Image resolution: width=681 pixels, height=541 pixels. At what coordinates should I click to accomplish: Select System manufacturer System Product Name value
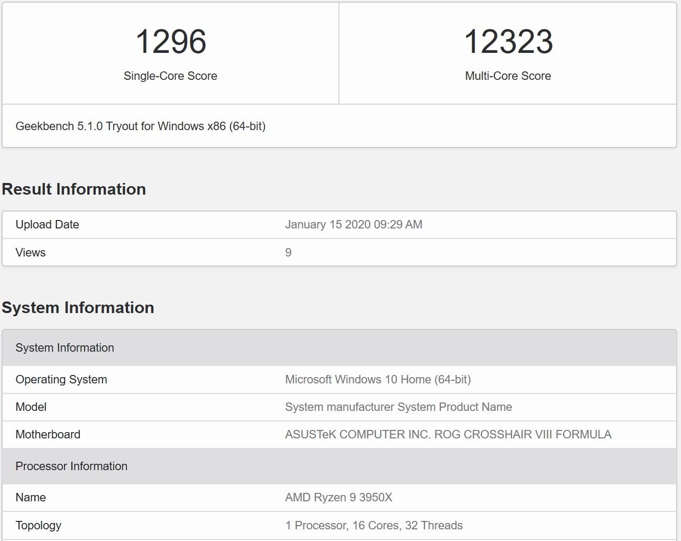click(x=399, y=407)
